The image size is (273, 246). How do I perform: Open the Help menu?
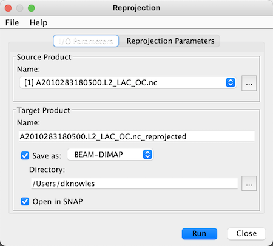(38, 22)
